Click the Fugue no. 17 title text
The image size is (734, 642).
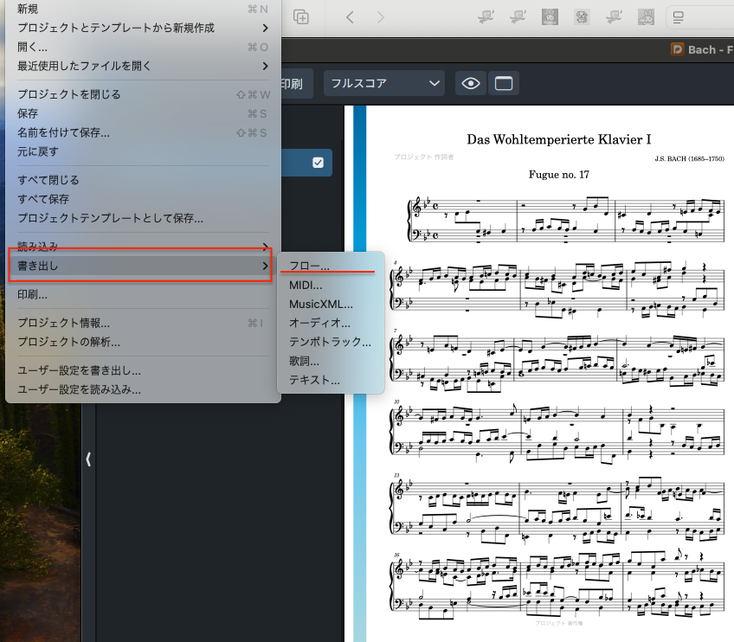[x=558, y=175]
